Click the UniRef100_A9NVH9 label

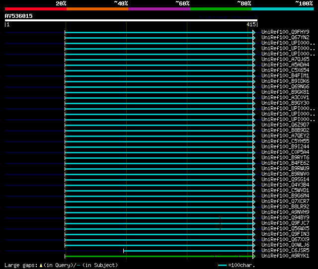[285, 212]
